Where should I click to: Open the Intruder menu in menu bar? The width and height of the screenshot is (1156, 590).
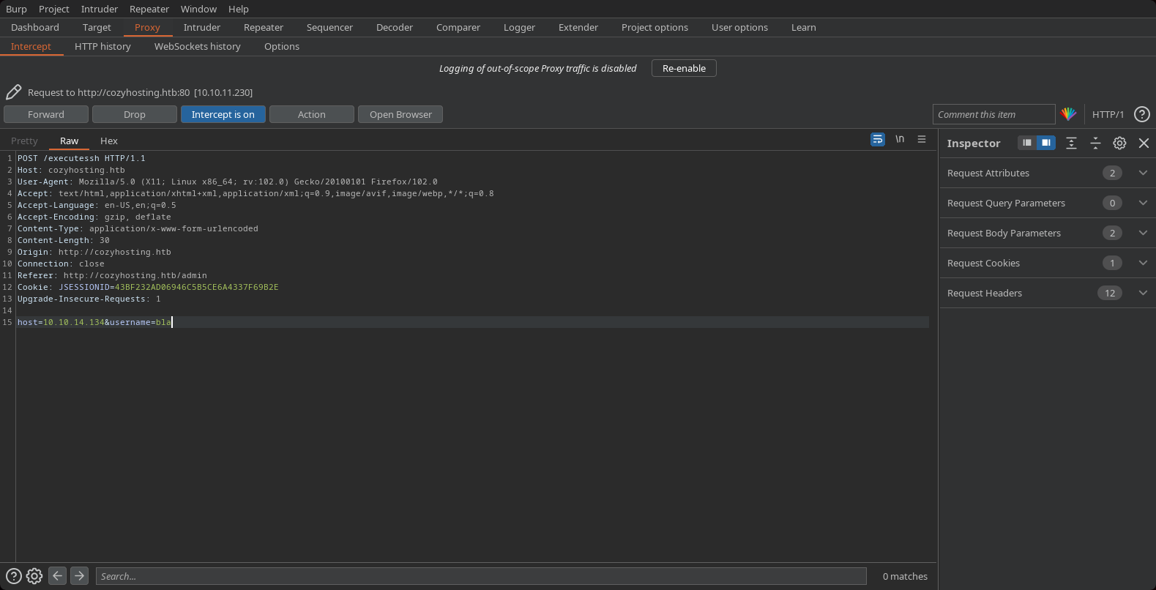click(x=100, y=9)
